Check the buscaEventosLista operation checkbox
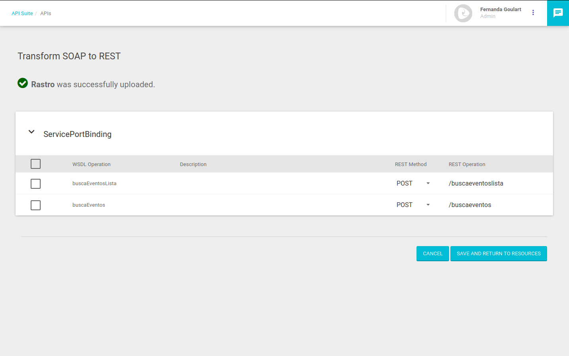The width and height of the screenshot is (569, 356). click(35, 184)
